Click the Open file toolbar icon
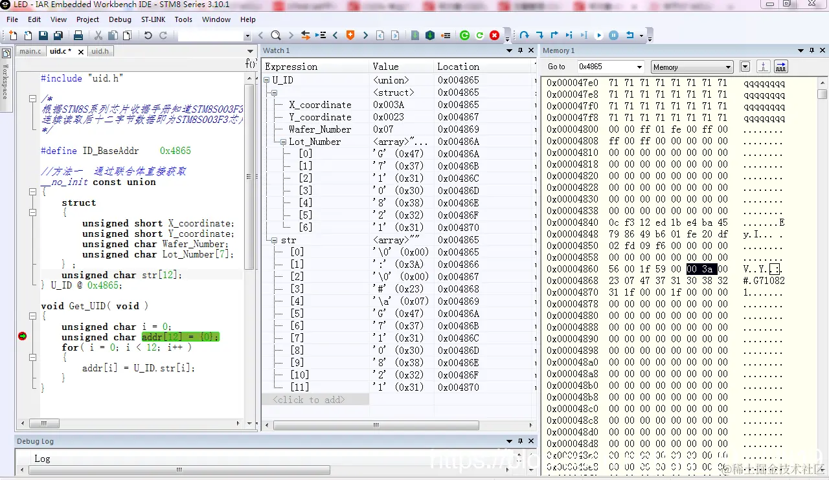Viewport: 829px width, 480px height. pos(28,36)
